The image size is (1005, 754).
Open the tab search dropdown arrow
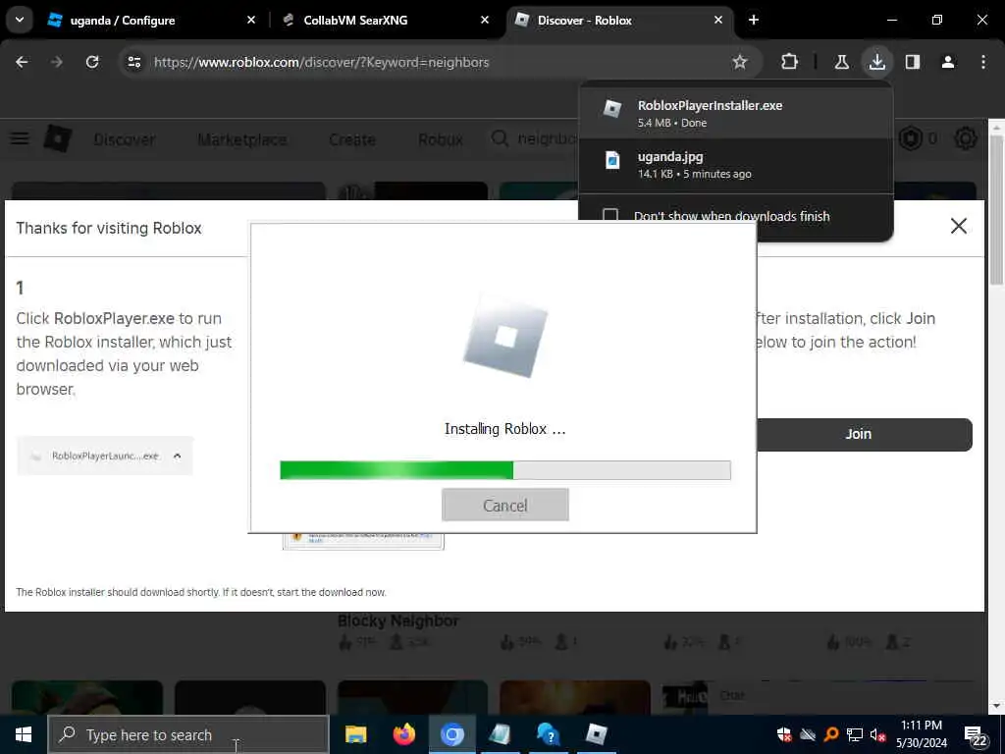click(x=20, y=20)
